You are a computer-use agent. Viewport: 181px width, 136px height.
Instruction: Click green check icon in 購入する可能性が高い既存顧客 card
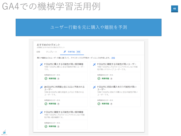[46, 79]
